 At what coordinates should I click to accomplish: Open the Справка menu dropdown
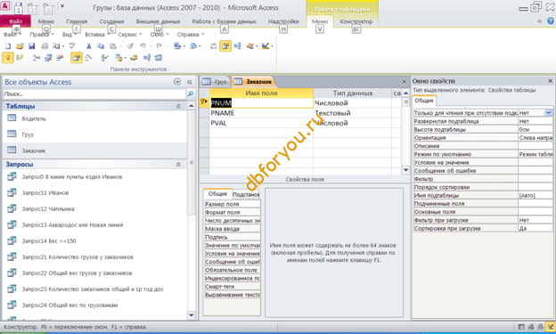pos(190,35)
